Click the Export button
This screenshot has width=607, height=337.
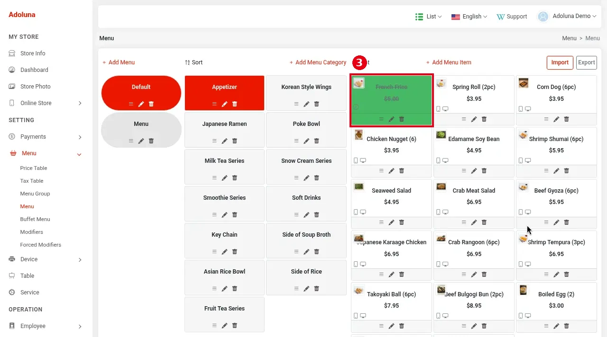pos(587,62)
